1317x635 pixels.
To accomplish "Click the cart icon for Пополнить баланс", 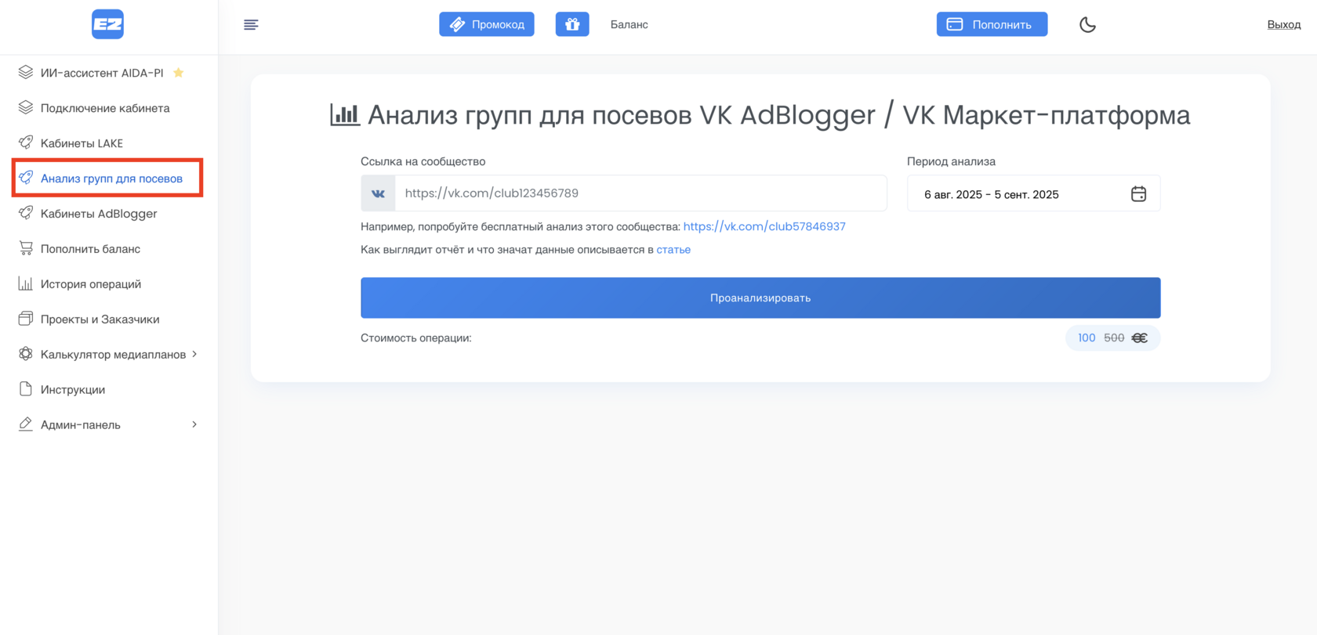I will tap(26, 248).
